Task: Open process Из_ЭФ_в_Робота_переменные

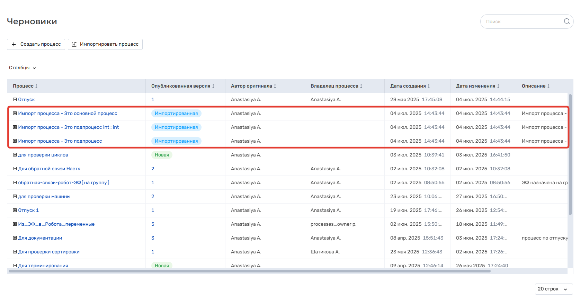Action: pyautogui.click(x=56, y=224)
